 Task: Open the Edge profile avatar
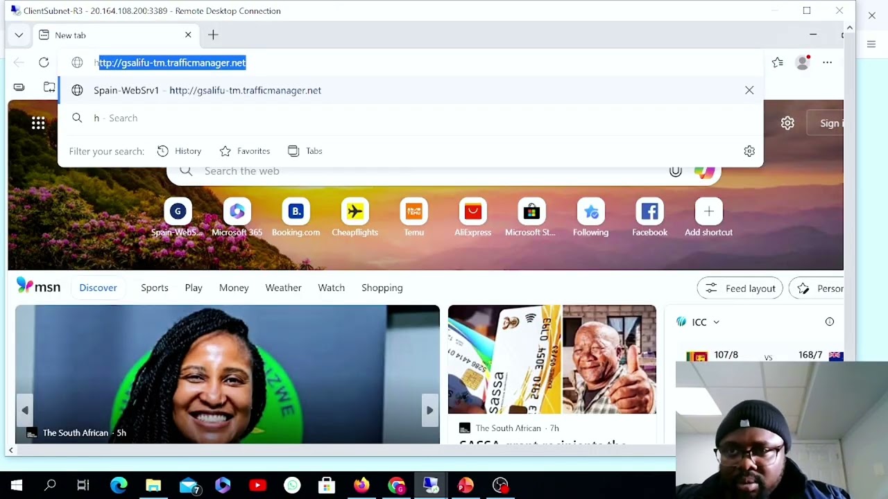pos(803,62)
